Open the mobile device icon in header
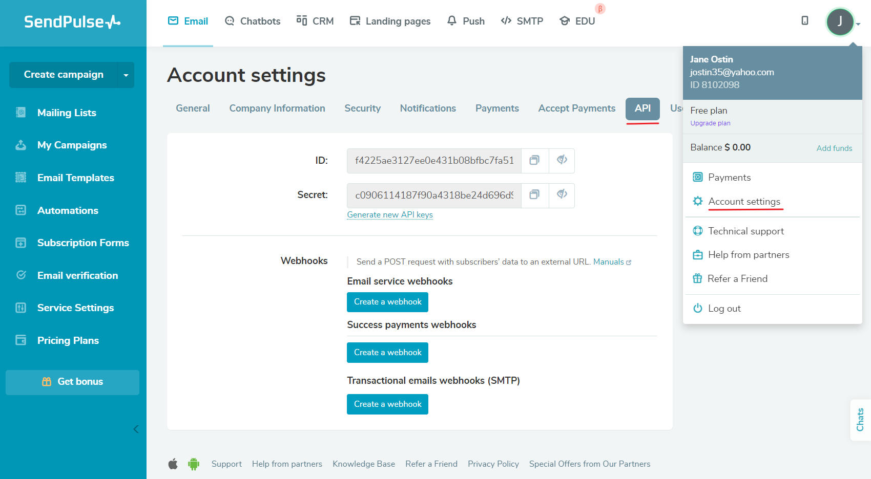 point(804,20)
